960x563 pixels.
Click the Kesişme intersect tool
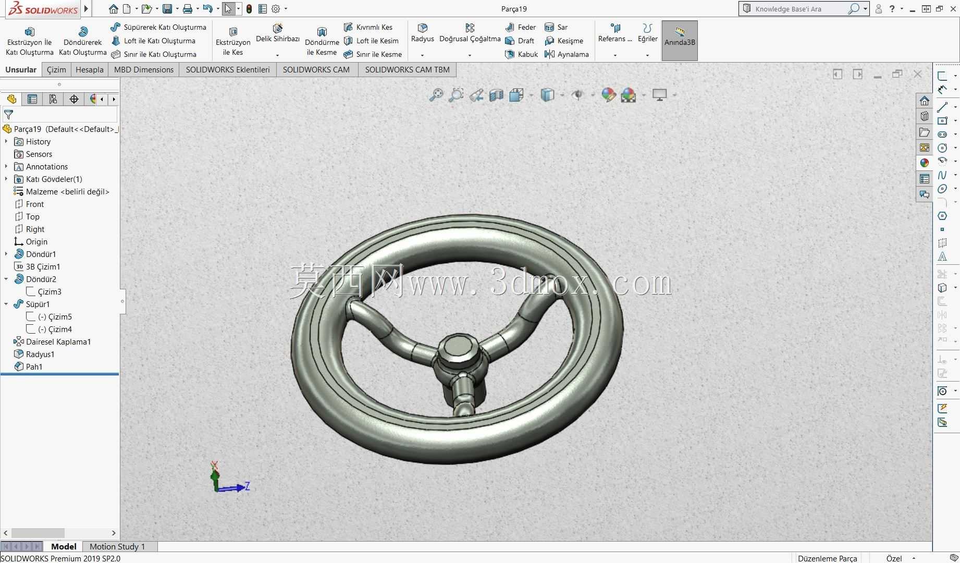pos(564,41)
